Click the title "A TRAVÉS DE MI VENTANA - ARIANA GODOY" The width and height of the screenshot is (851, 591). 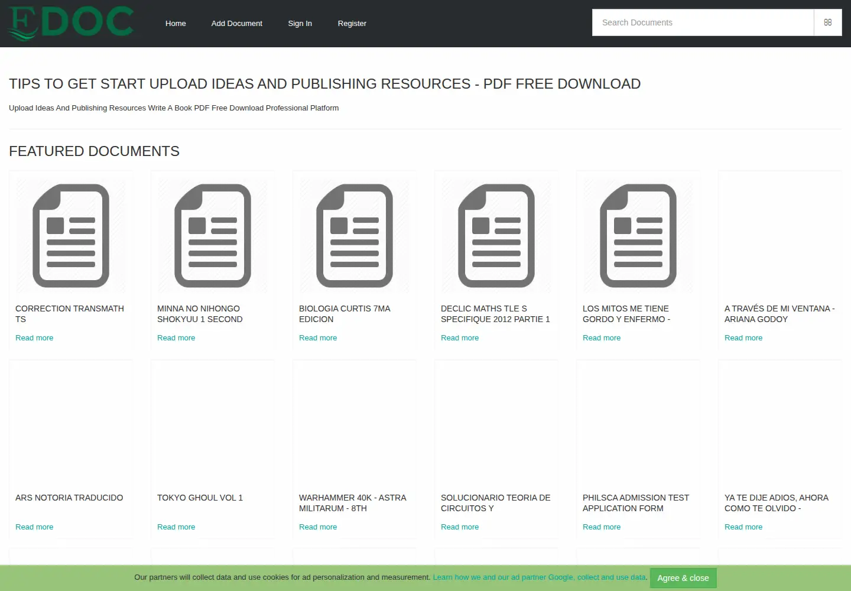(779, 314)
